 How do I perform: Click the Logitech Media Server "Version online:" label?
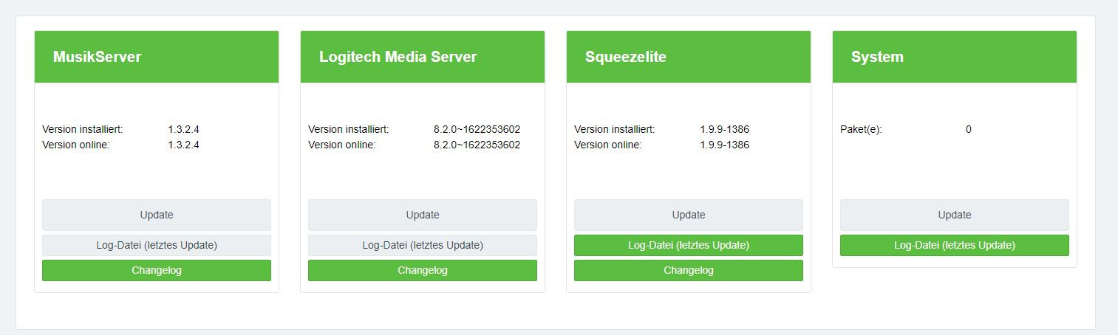click(342, 145)
